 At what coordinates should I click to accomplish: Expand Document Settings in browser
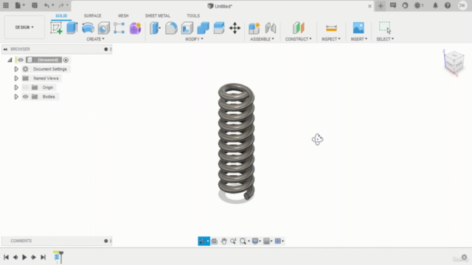(x=16, y=69)
